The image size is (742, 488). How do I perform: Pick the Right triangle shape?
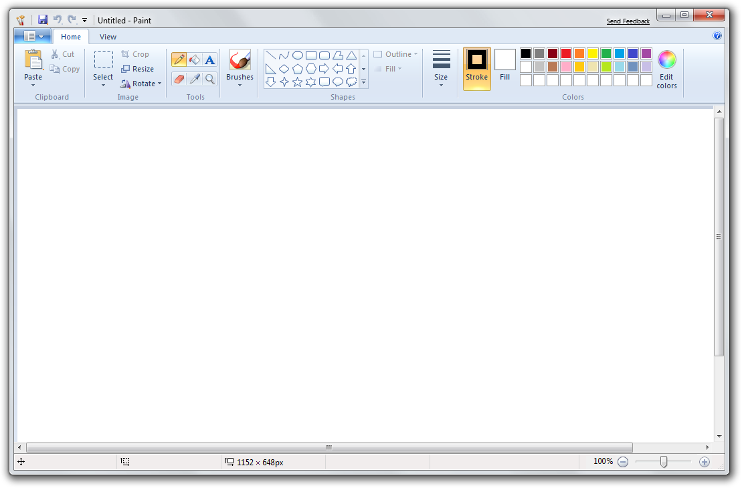(x=271, y=69)
